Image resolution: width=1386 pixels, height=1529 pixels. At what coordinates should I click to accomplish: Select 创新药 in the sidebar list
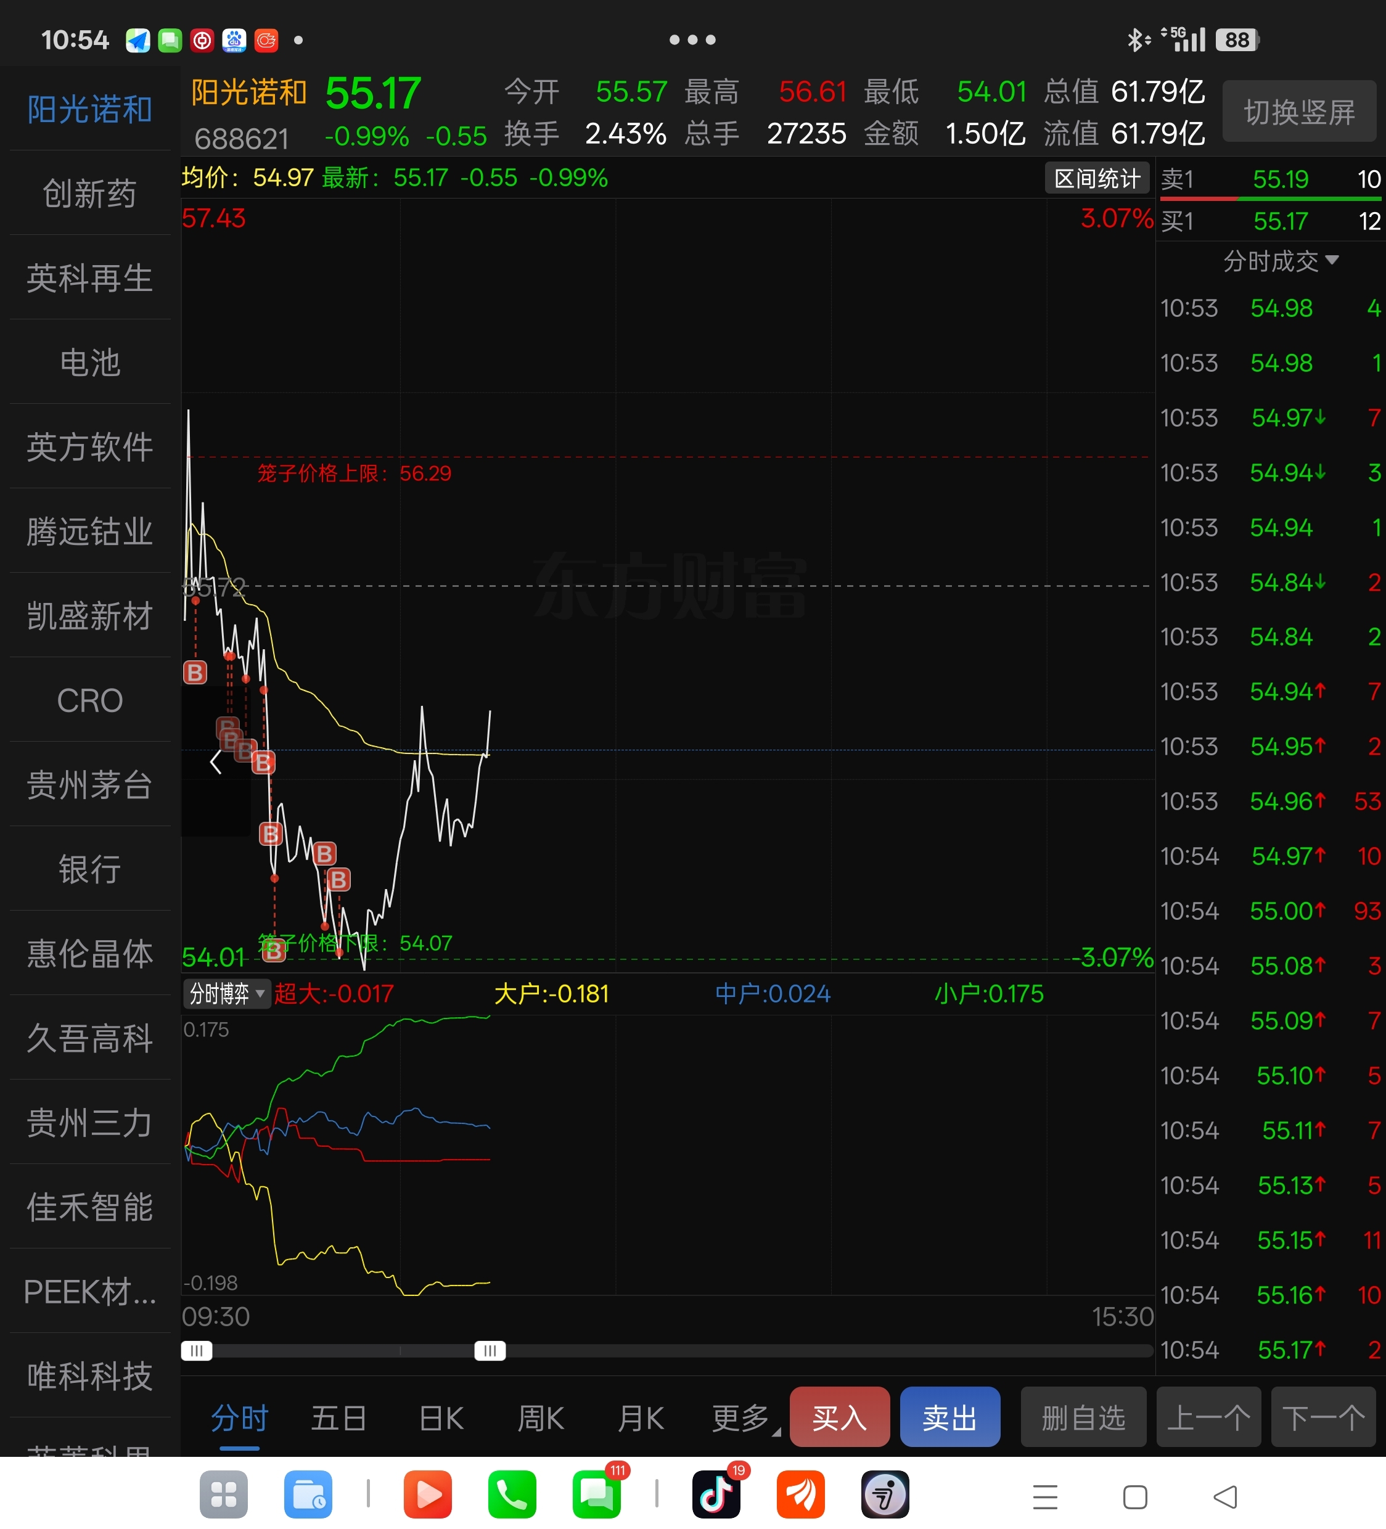coord(90,192)
